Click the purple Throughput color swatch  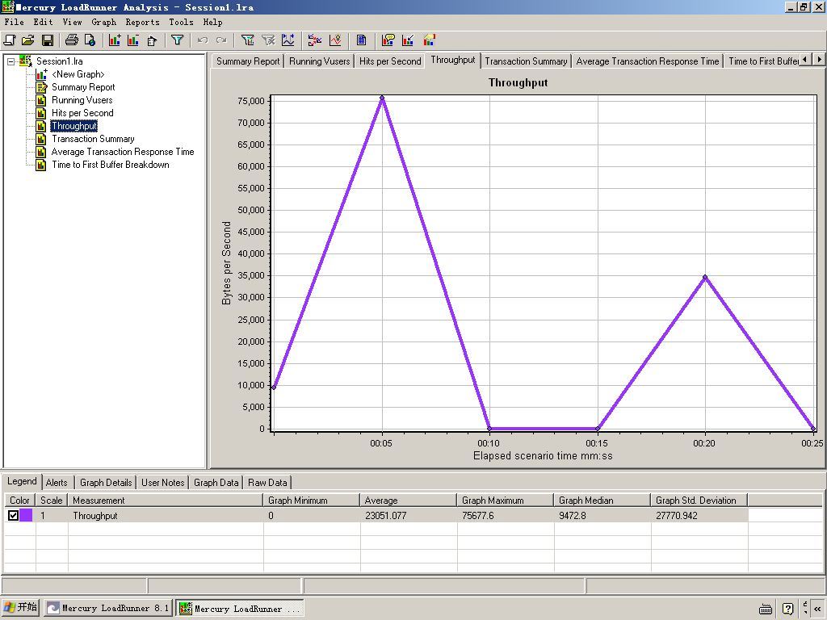[x=26, y=516]
